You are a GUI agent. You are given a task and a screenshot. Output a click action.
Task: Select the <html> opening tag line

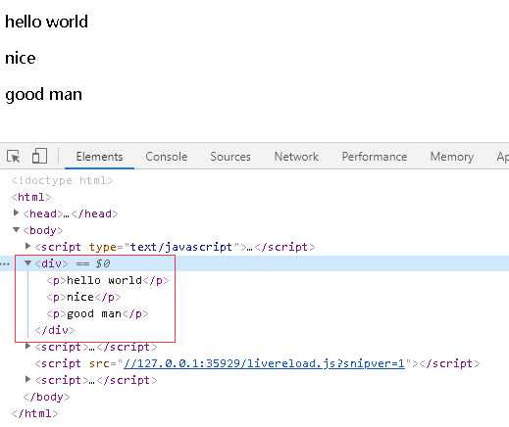pos(31,197)
